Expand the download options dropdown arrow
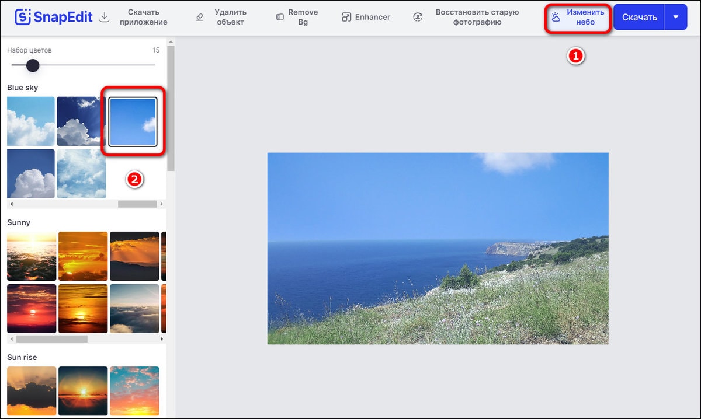Viewport: 701px width, 419px height. click(x=676, y=17)
